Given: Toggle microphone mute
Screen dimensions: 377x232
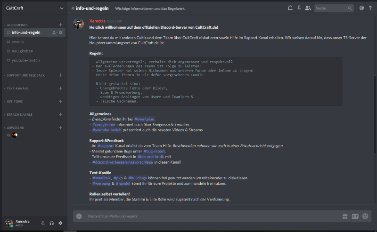Looking at the screenshot, I should pyautogui.click(x=43, y=223).
